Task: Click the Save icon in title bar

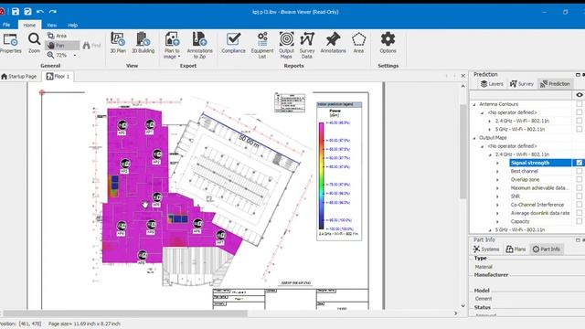Action: coord(16,12)
